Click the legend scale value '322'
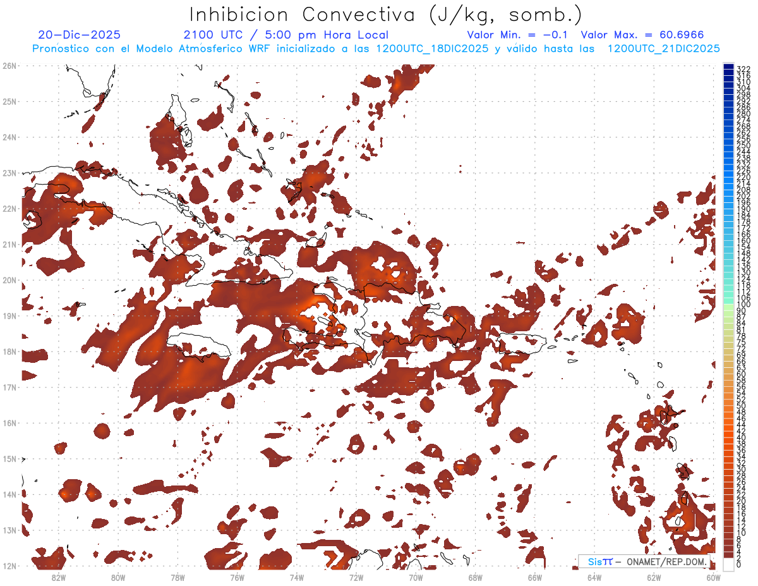 tap(743, 68)
